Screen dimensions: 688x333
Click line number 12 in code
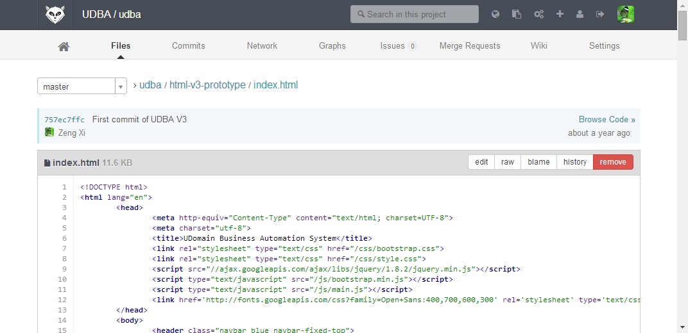[x=62, y=300]
